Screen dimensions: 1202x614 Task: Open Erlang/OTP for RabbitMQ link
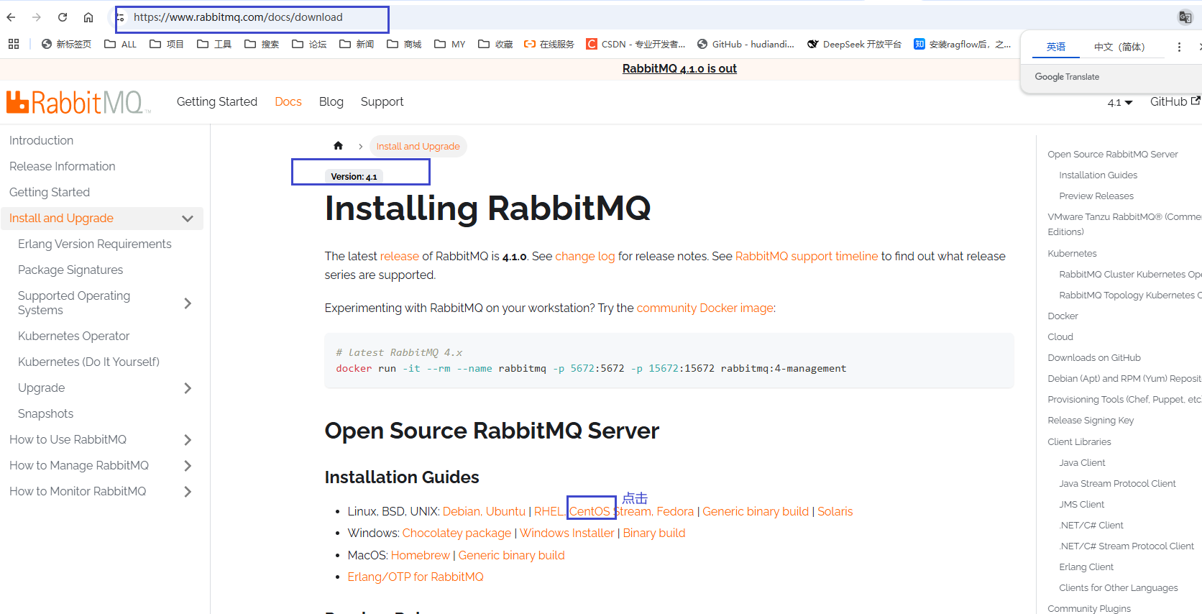pyautogui.click(x=416, y=577)
